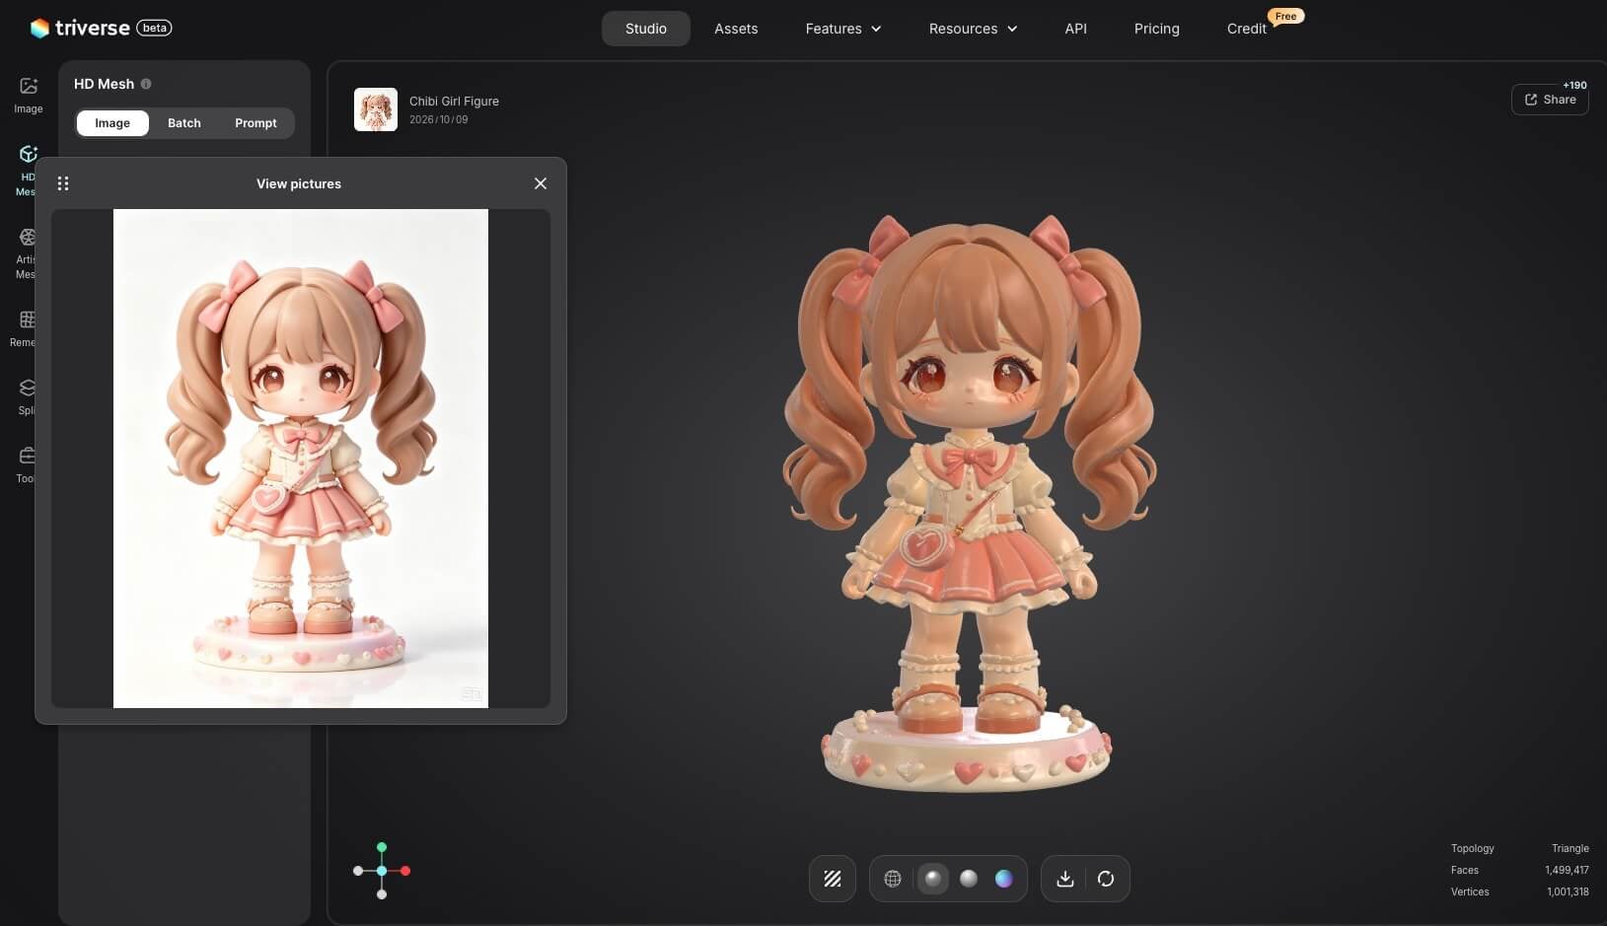
Task: Click the HD Mesh info icon
Action: (x=146, y=84)
